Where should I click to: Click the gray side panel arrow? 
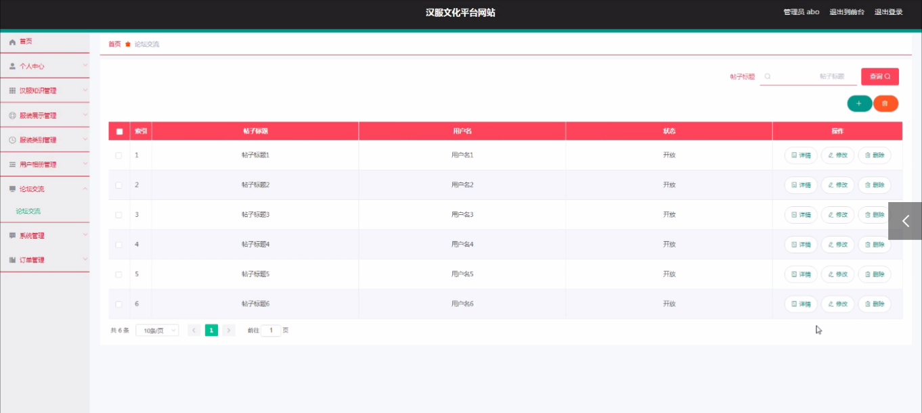click(x=905, y=221)
